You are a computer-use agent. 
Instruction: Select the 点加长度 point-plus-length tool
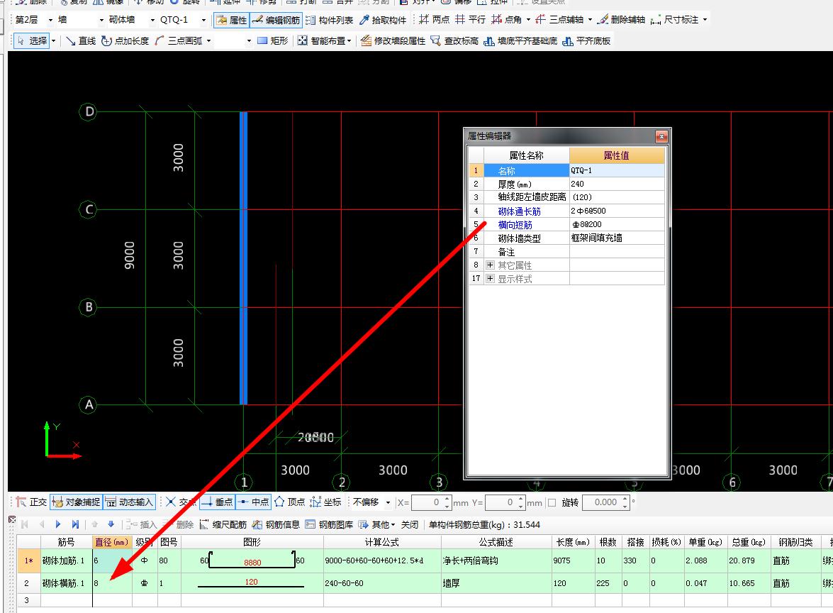(125, 41)
